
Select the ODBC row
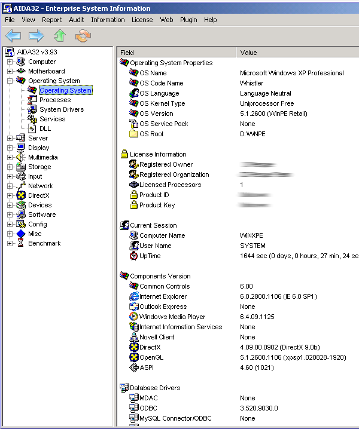coord(238,408)
